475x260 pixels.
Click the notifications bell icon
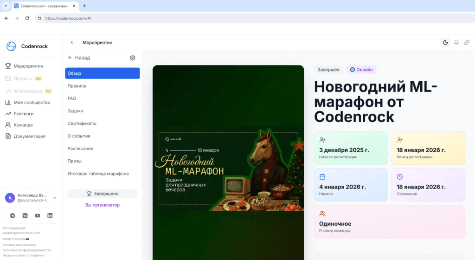(x=456, y=43)
